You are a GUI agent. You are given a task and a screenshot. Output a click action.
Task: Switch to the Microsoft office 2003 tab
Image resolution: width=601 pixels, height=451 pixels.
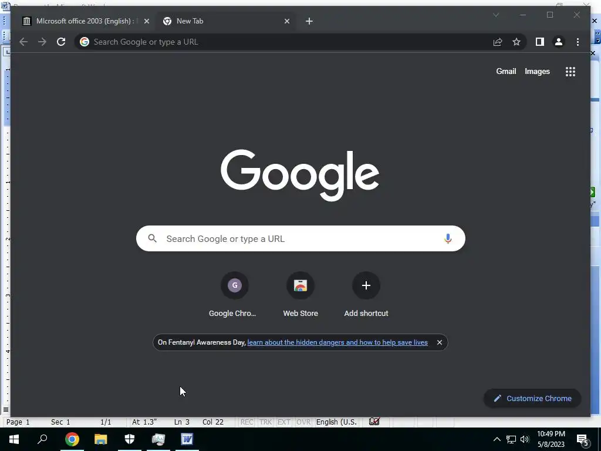(85, 21)
